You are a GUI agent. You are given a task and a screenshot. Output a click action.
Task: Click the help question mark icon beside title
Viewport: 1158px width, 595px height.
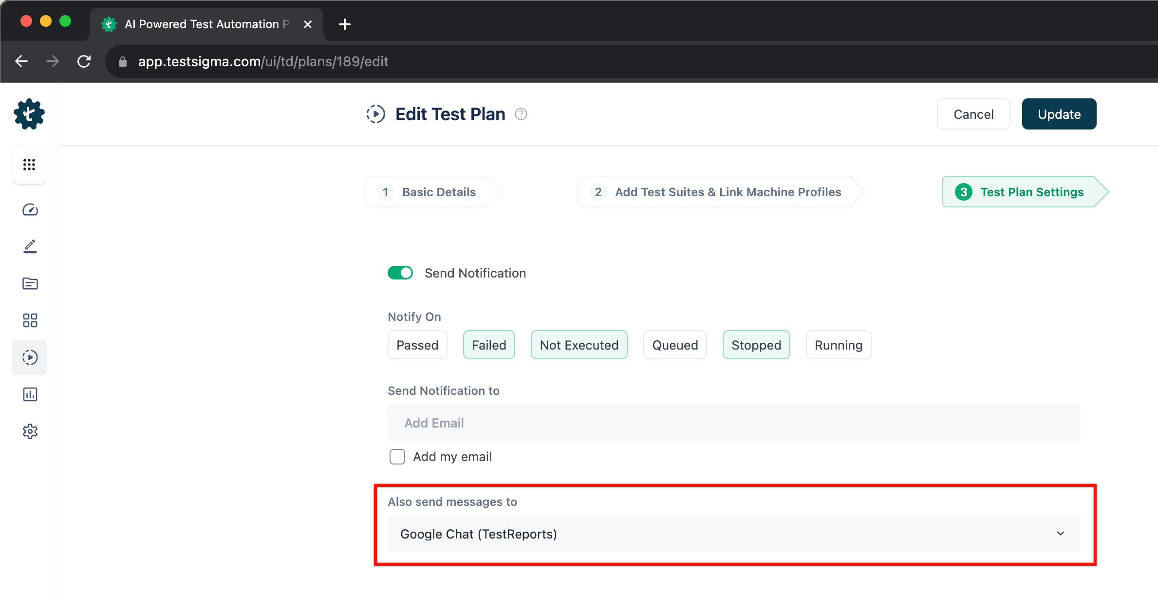click(x=521, y=114)
